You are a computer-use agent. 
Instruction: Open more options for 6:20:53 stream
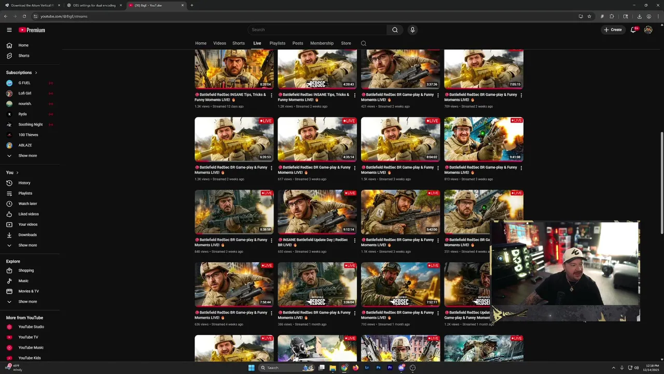point(271,168)
